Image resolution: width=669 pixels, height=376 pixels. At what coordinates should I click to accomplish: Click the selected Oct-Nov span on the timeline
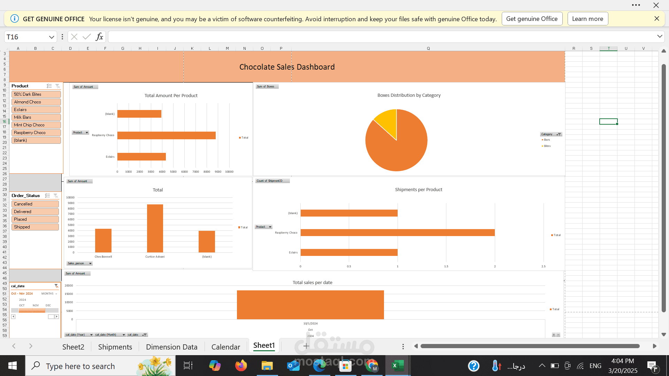[x=32, y=310]
